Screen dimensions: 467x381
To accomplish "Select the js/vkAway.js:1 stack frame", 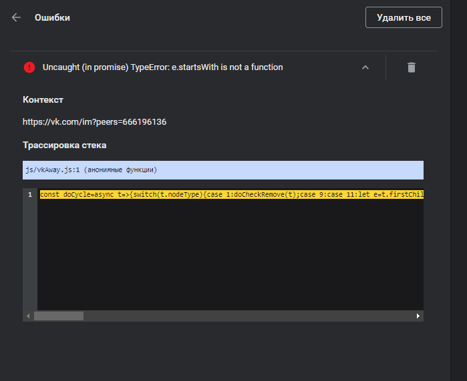I will pyautogui.click(x=223, y=170).
